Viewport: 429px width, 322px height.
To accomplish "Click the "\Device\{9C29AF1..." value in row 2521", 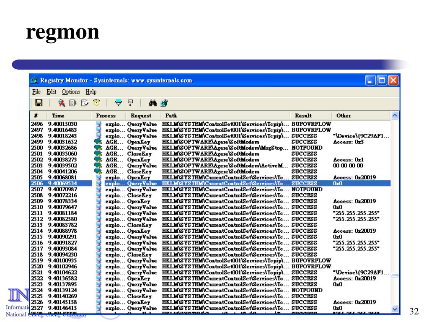I will click(361, 273).
